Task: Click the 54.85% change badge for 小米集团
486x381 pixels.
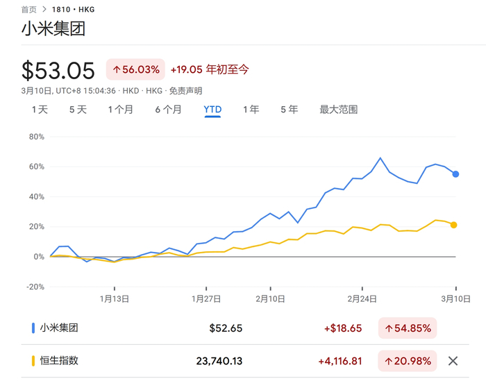Action: point(408,328)
